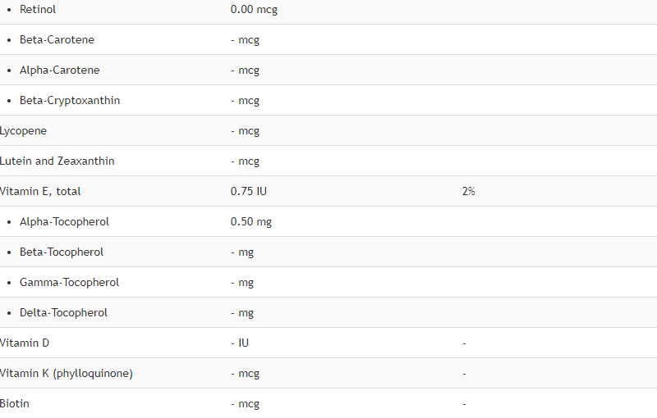Select the Delta-Tocopherol list item
This screenshot has width=657, height=418.
[63, 312]
